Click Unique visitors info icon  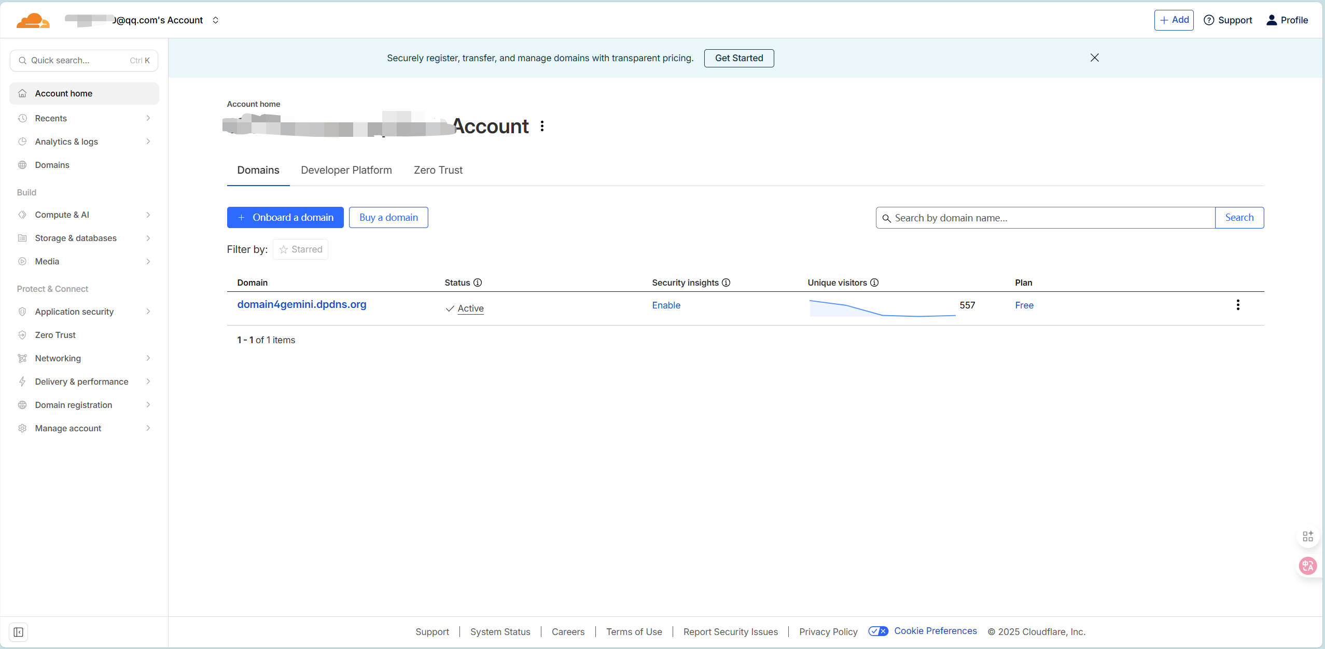(874, 283)
